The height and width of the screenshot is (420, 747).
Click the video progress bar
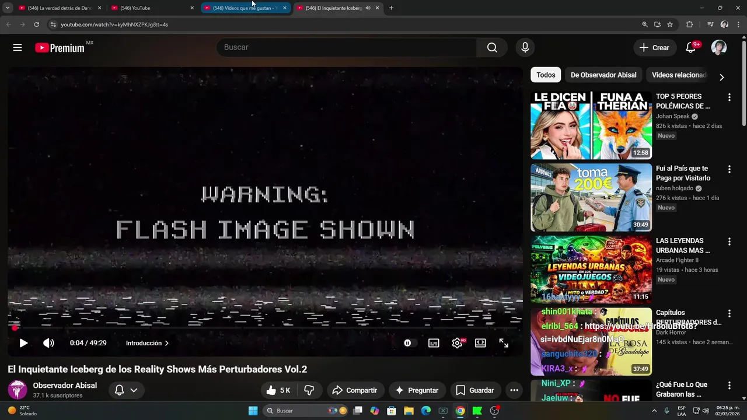pos(265,328)
